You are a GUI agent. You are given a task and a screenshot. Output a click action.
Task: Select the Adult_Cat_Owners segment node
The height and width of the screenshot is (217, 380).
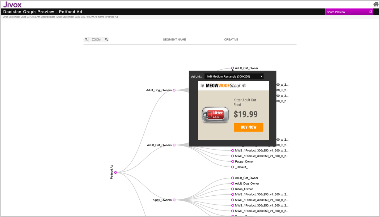point(174,145)
